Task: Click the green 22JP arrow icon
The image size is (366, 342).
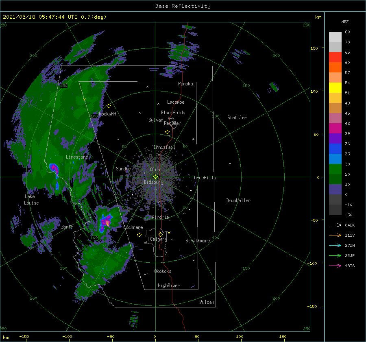Action: (x=335, y=256)
